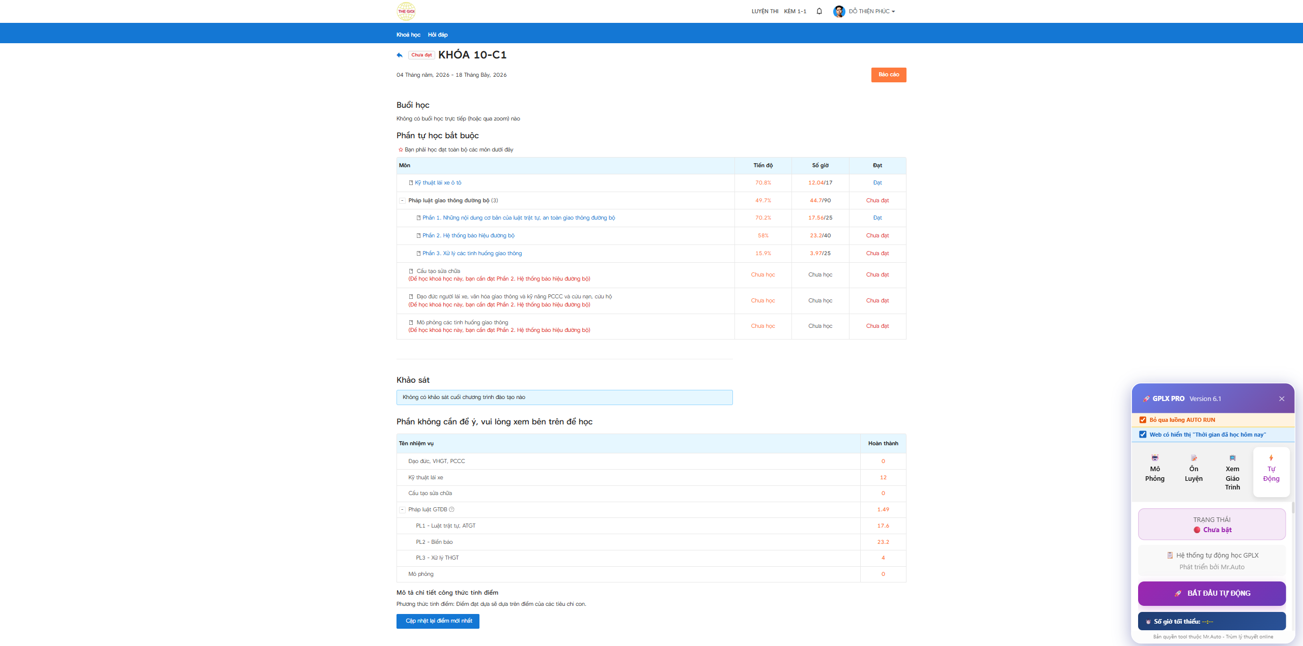1303x646 pixels.
Task: Click document icon beside Đạo đức người lái xe
Action: [411, 296]
